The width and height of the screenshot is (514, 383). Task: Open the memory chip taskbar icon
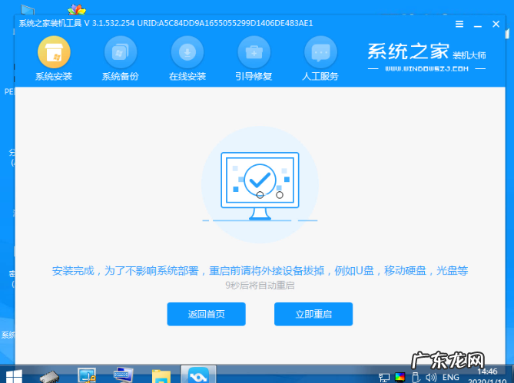pos(49,376)
